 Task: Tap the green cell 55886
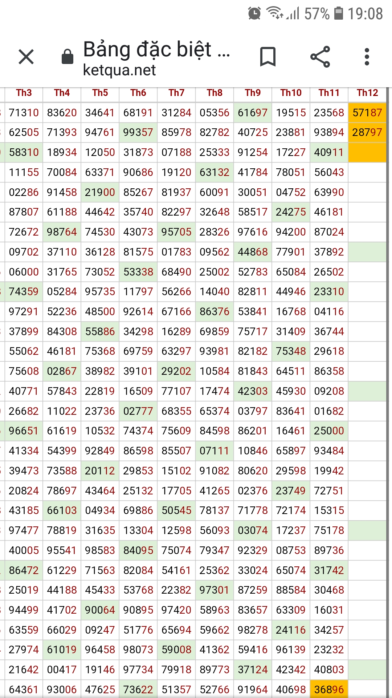100,332
